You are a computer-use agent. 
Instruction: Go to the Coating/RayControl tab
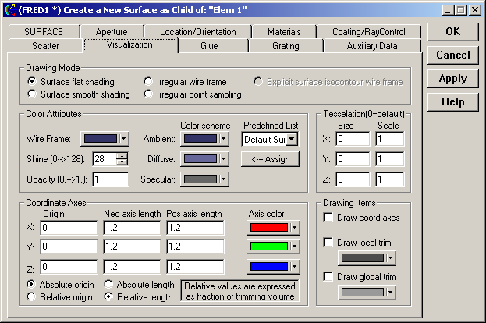click(368, 32)
